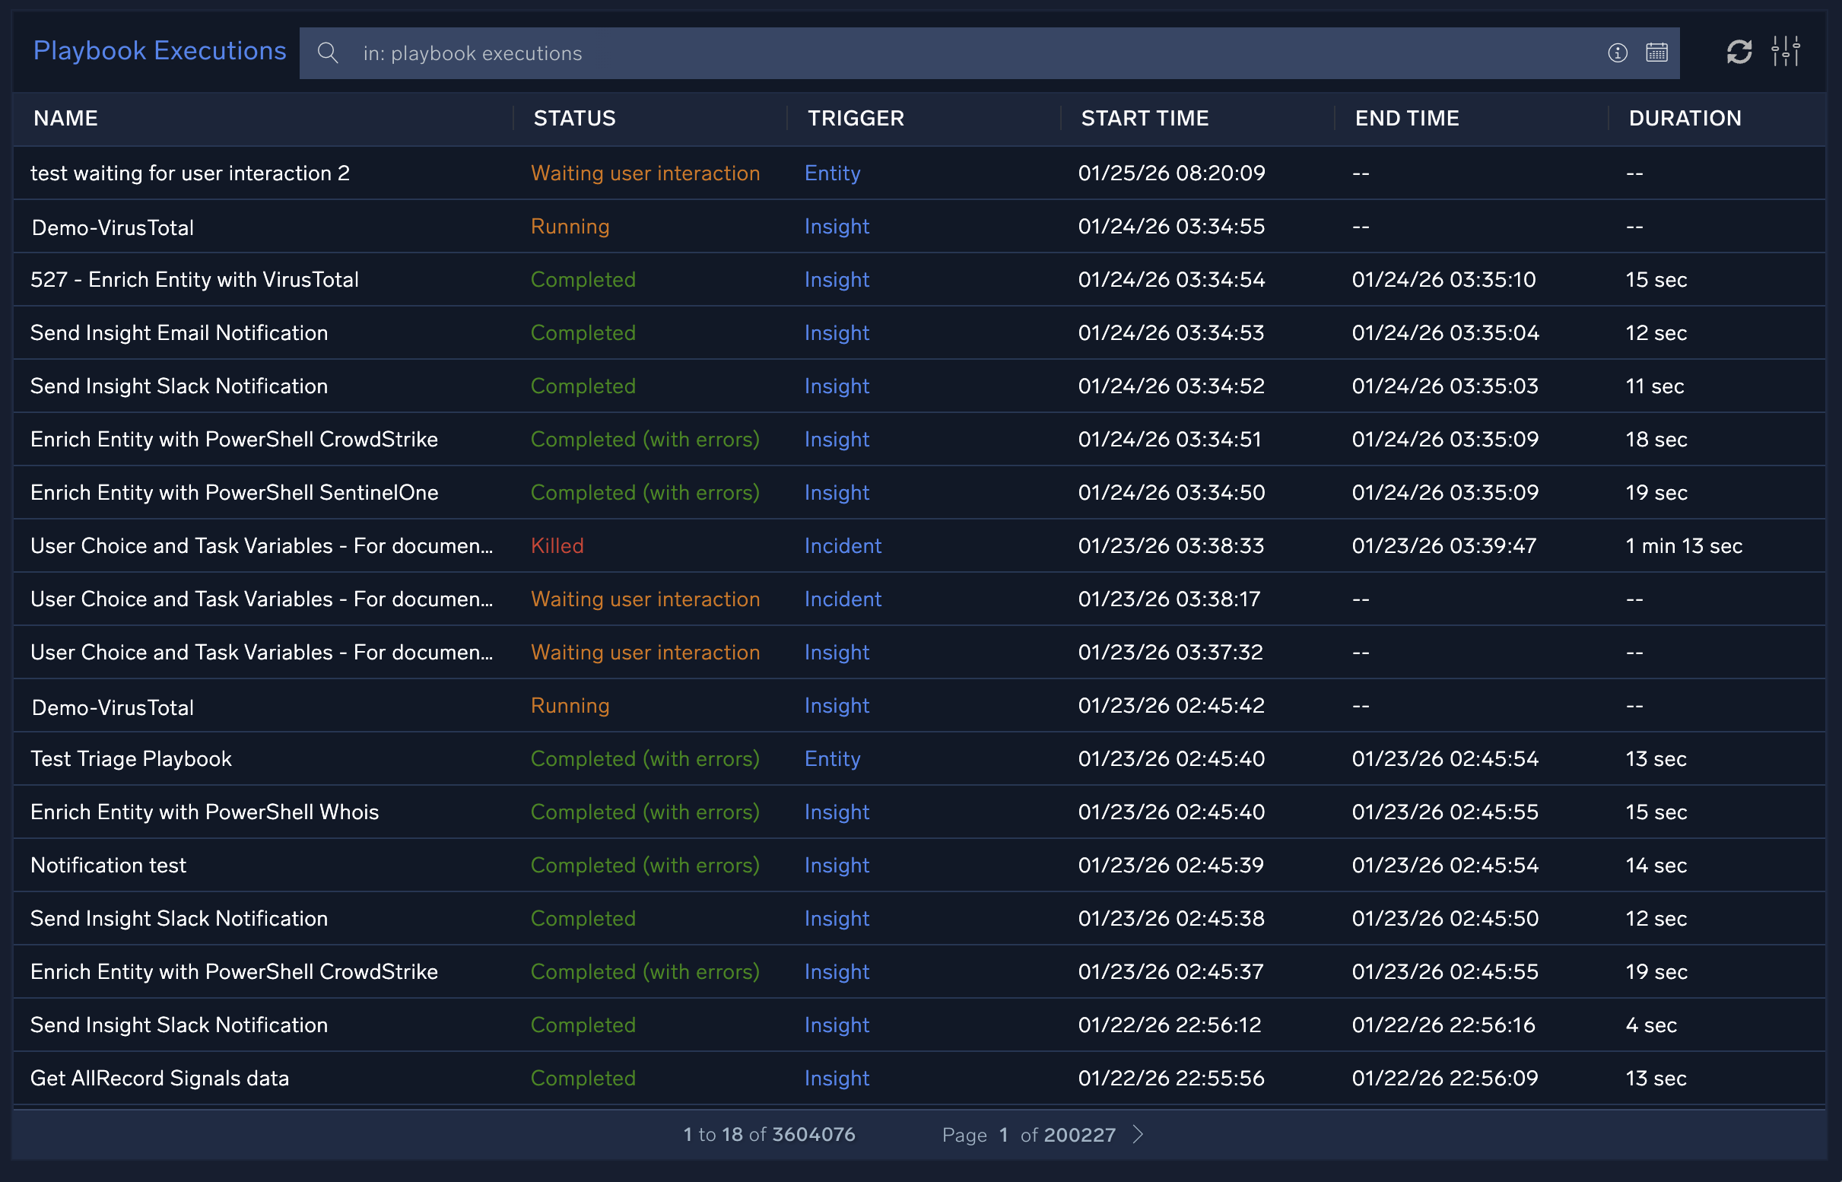The image size is (1842, 1182).
Task: Open the Get AllRecord Signals data execution
Action: coord(160,1078)
